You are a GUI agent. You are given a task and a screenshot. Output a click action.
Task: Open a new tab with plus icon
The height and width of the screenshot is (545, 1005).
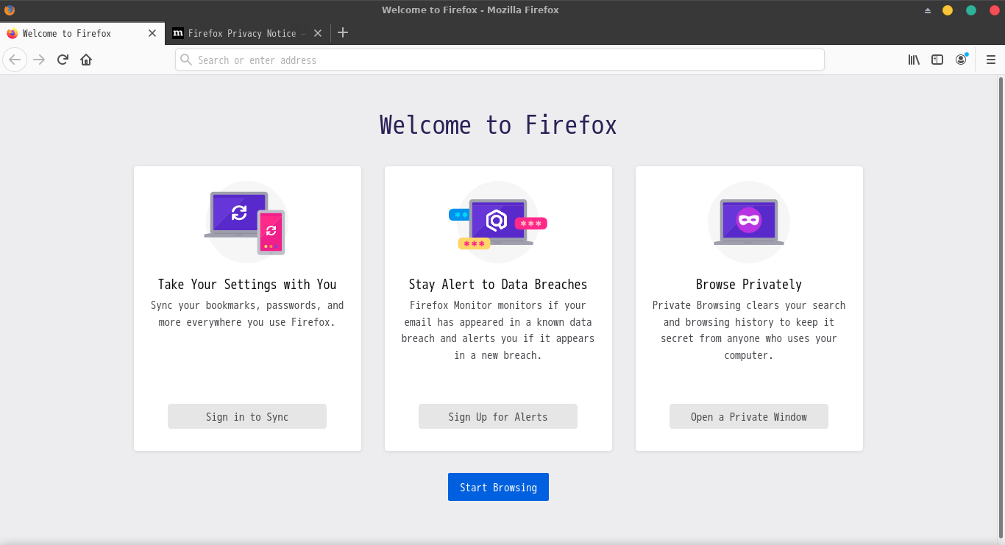pyautogui.click(x=342, y=33)
